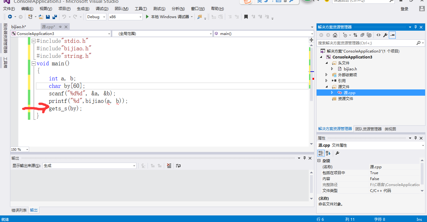
Task: Click Sync with Active Document arrows icon
Action: tap(355, 35)
